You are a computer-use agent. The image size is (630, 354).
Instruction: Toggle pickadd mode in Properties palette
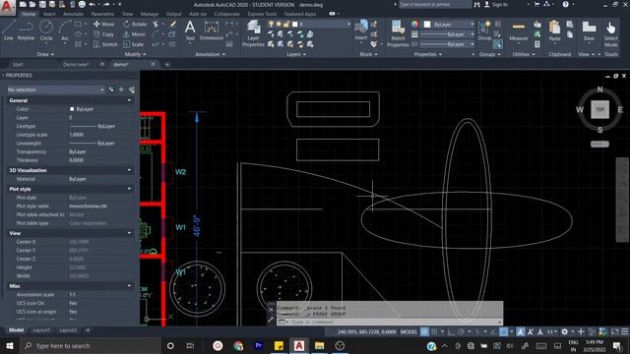(x=111, y=89)
